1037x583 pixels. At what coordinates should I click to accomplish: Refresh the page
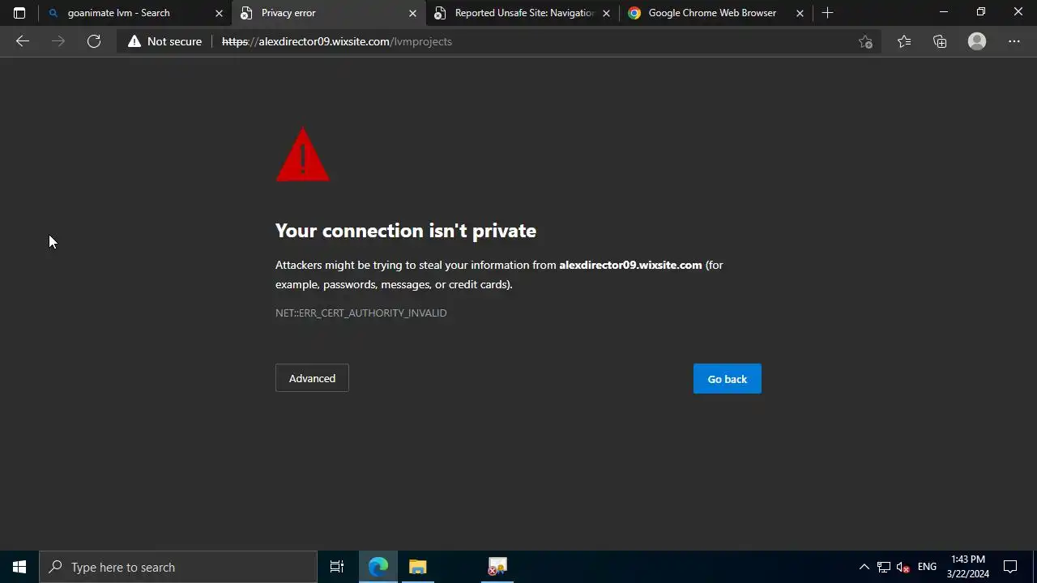tap(94, 41)
